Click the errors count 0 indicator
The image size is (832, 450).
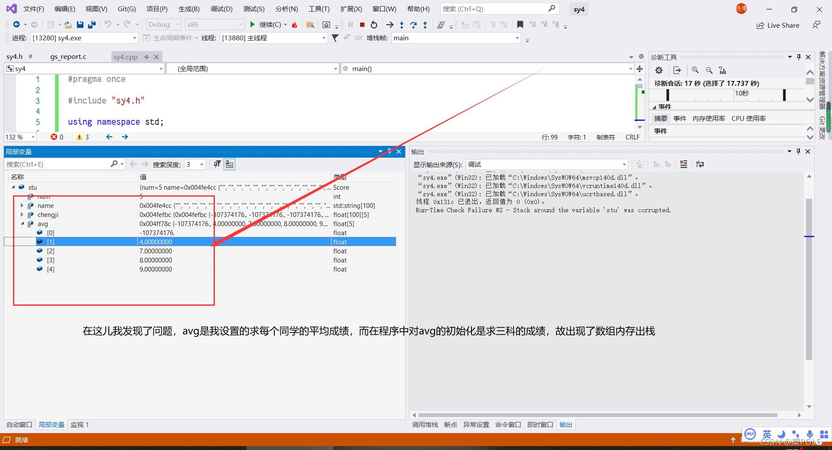57,137
